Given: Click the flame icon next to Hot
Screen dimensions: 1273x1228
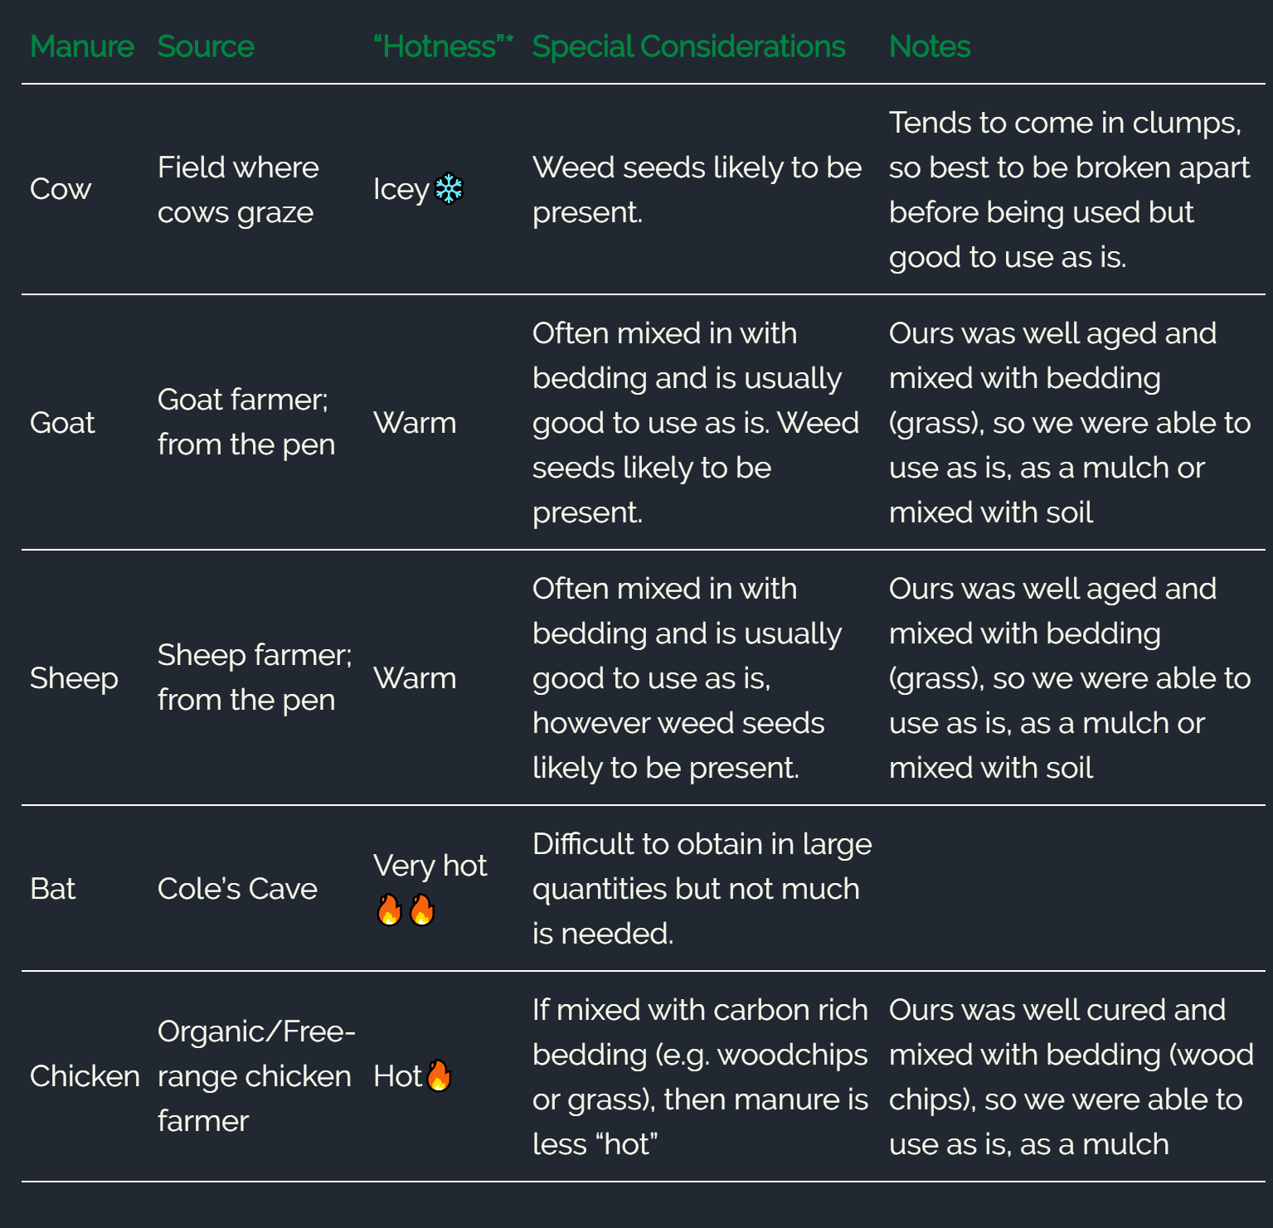Looking at the screenshot, I should [x=439, y=1076].
